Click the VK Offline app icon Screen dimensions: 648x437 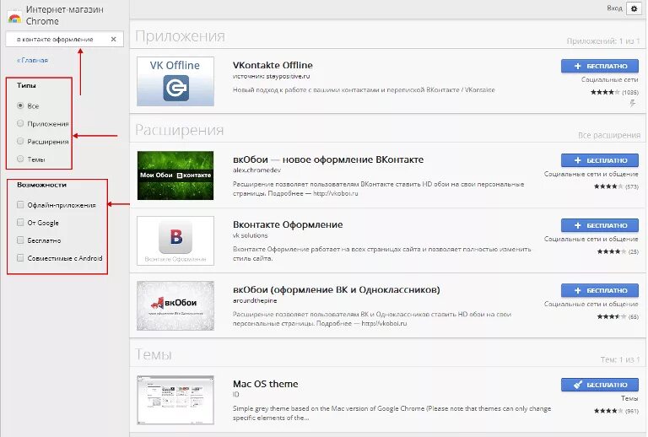point(175,81)
